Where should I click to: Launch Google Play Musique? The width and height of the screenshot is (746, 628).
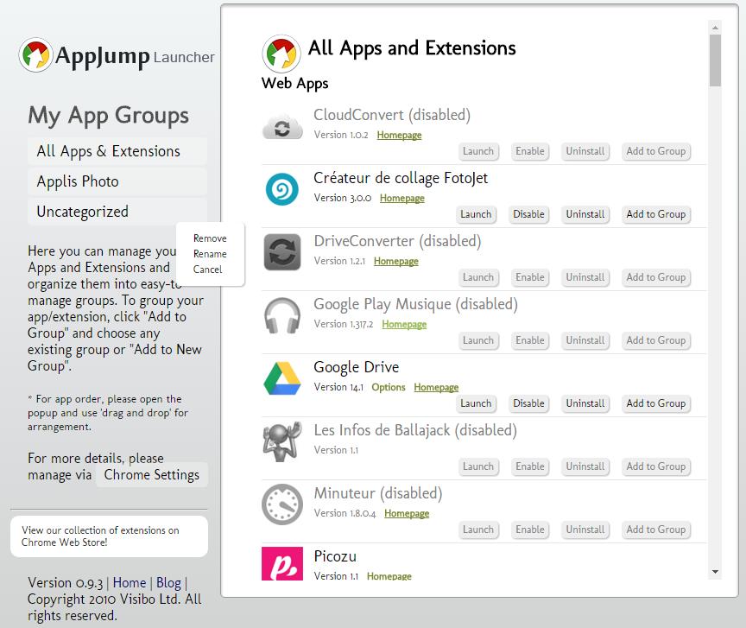pos(478,340)
